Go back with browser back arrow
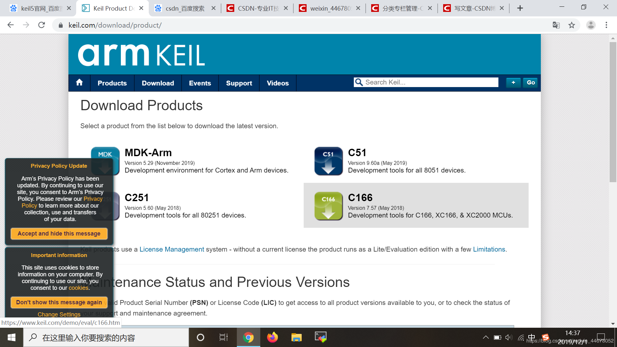 point(11,25)
